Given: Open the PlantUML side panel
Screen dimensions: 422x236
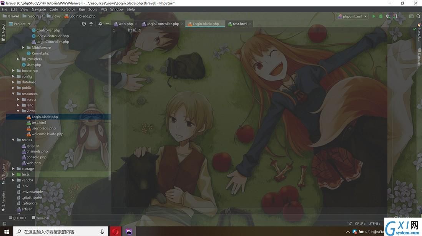Looking at the screenshot, I should pos(419,32).
